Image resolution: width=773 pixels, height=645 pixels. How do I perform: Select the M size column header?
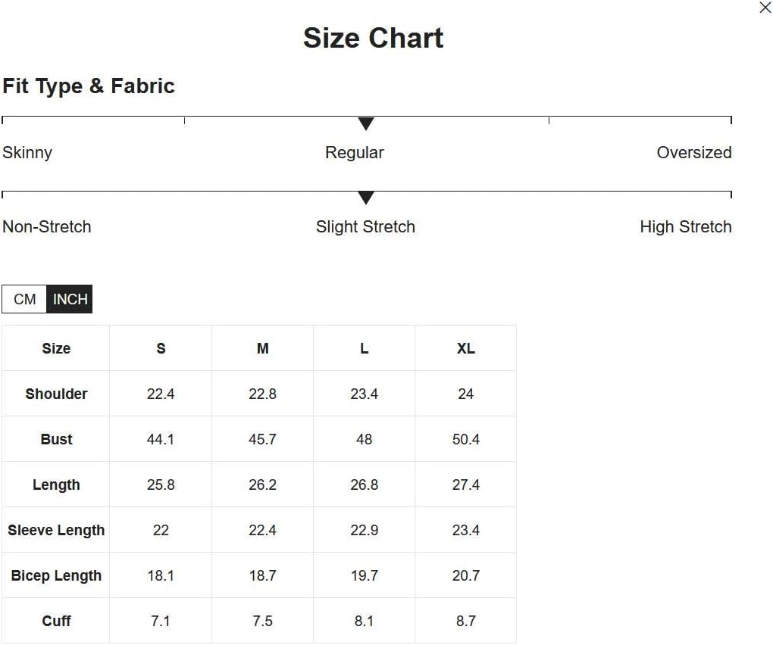click(x=263, y=348)
